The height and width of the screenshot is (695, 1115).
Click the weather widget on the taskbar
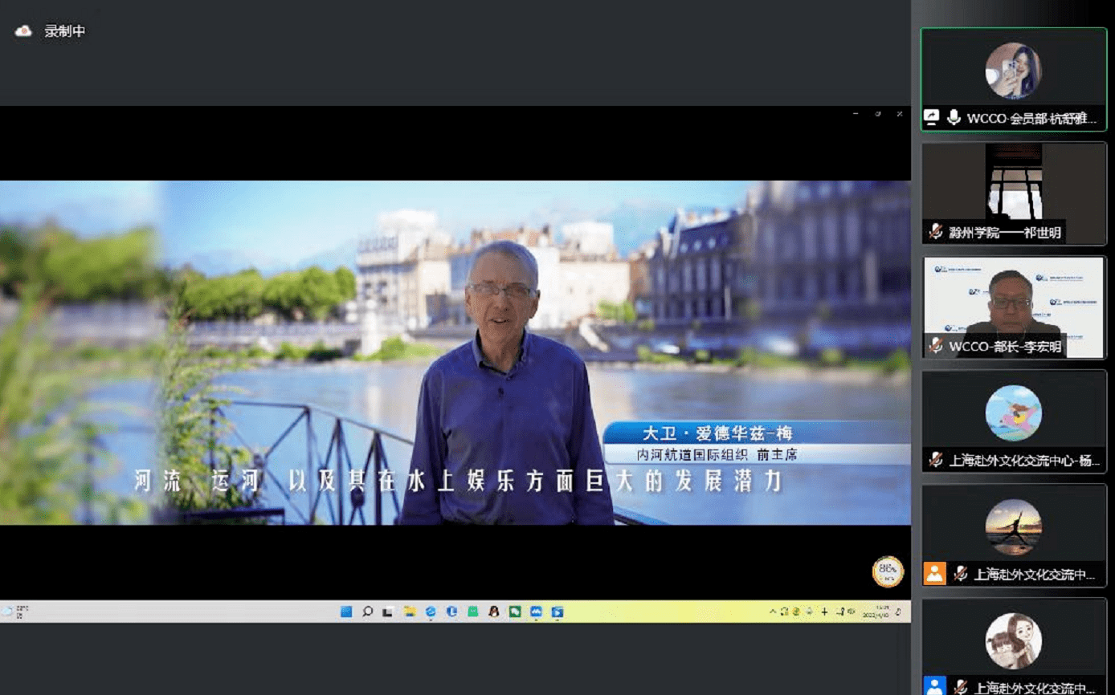click(14, 612)
